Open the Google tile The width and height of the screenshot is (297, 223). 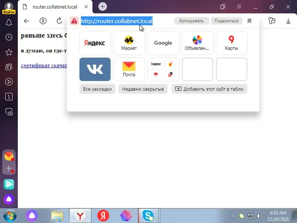tap(163, 43)
